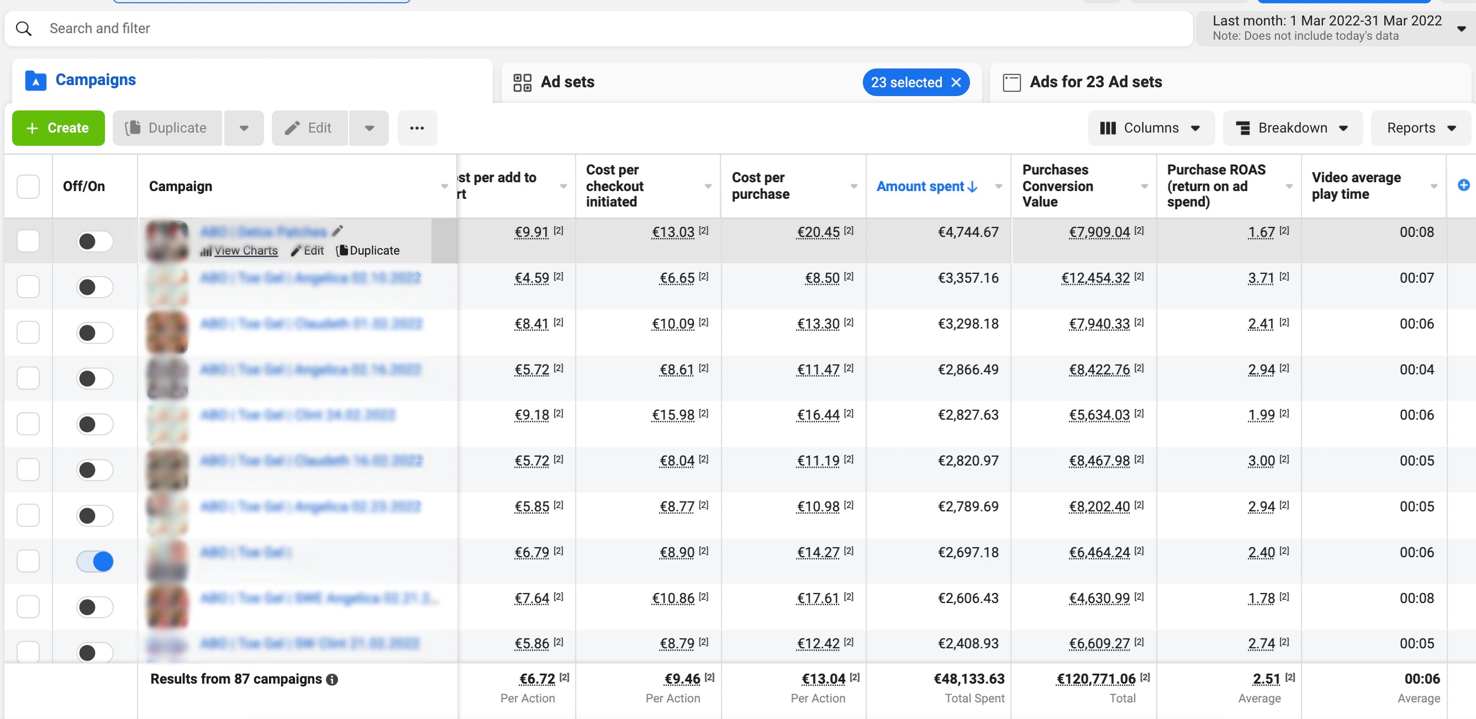1476x719 pixels.
Task: Click the pencil icon beside first campaign name
Action: (338, 230)
